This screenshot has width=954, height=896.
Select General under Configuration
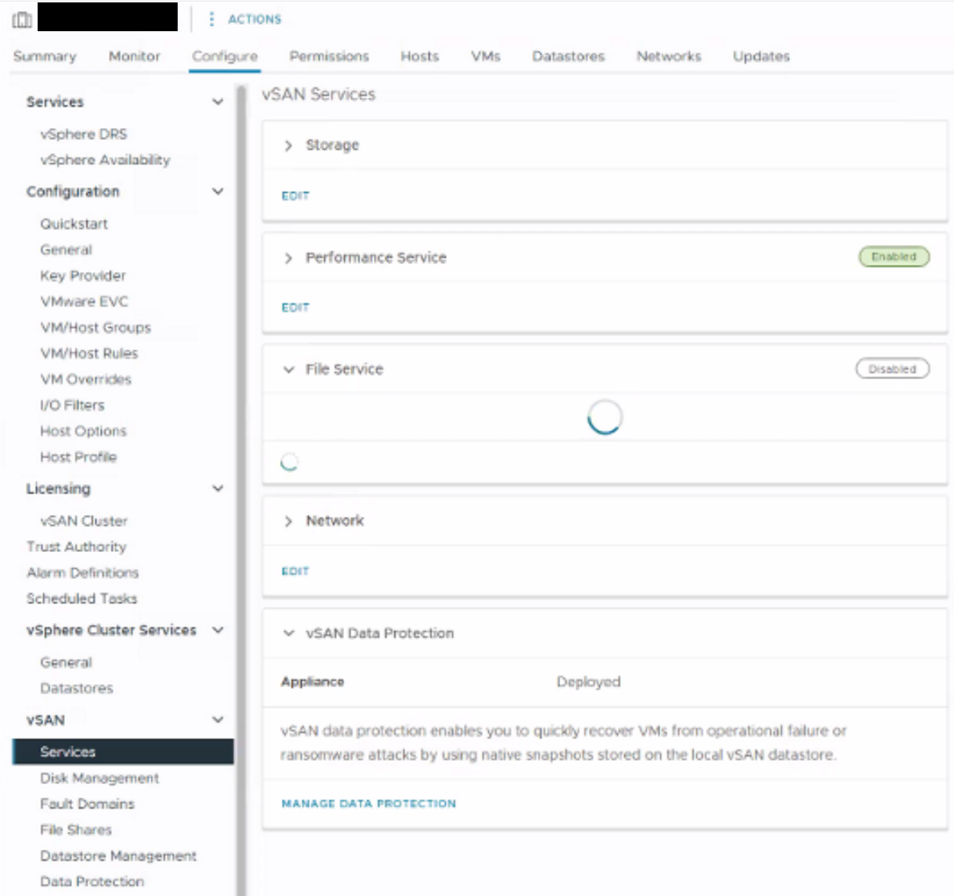[x=66, y=250]
